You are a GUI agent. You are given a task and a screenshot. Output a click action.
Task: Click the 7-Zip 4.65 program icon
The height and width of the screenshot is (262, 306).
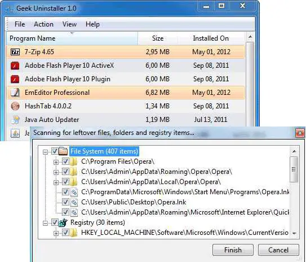(15, 52)
